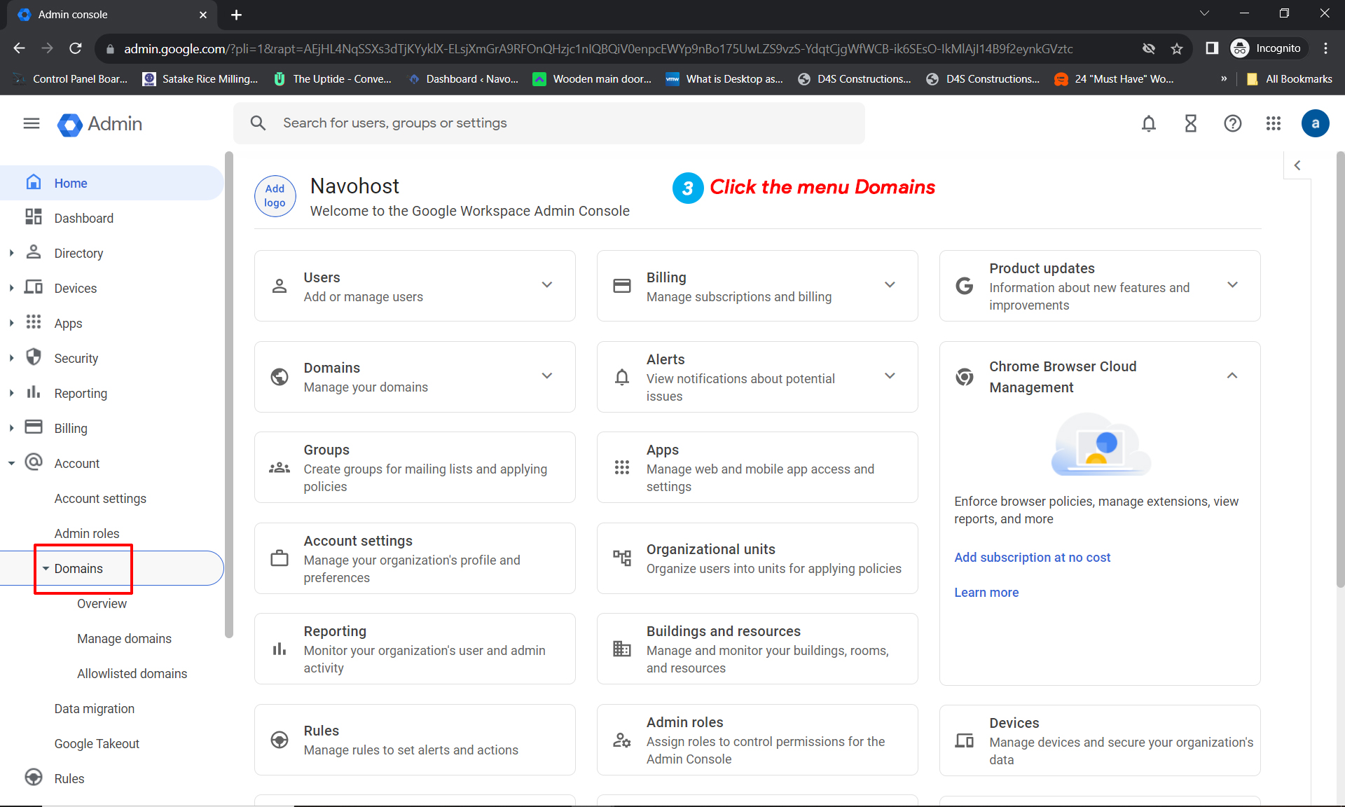Click the Learn more link
Viewport: 1345px width, 807px height.
coord(986,592)
